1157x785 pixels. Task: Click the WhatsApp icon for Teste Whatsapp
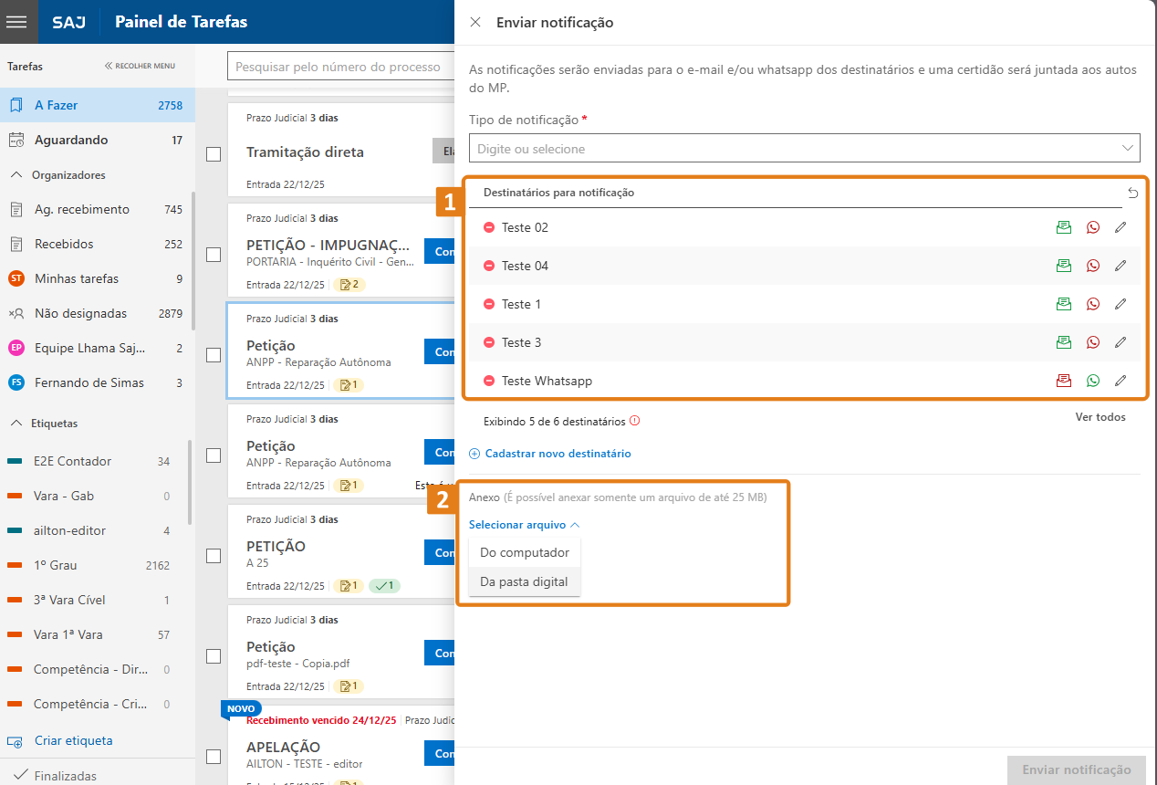[1093, 381]
